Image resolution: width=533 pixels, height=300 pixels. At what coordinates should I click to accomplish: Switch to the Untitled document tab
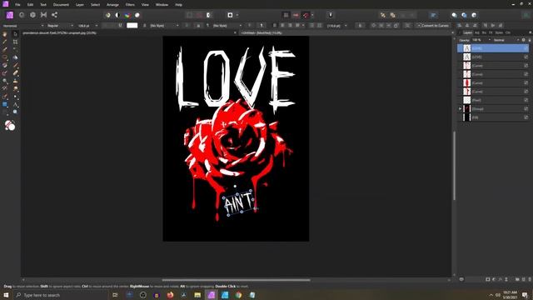click(262, 33)
